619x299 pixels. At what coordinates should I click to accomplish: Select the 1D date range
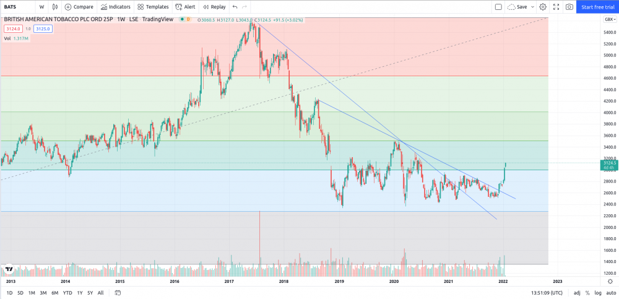(9, 293)
